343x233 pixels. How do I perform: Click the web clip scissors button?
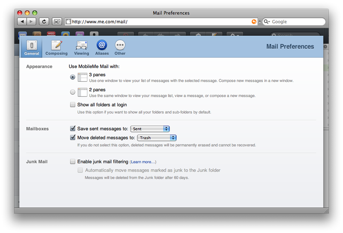[x=57, y=21]
